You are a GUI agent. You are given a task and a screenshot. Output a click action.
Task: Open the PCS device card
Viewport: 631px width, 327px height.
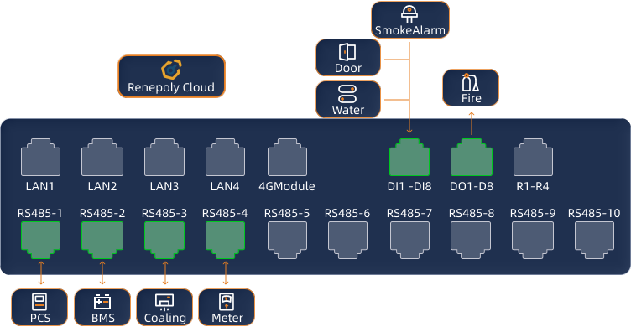[x=39, y=307]
